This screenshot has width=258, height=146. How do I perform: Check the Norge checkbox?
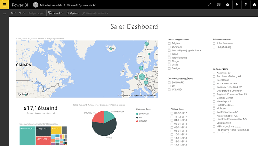click(169, 61)
